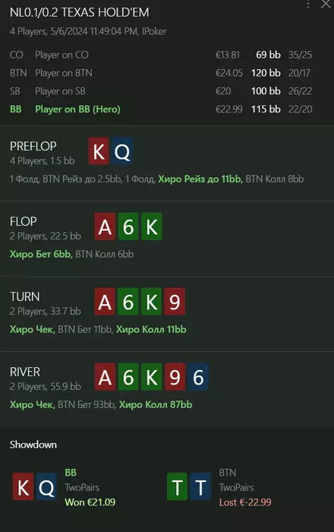Screen dimensions: 334x532
Task: Click the blue Q preflop hole card
Action: pyautogui.click(x=121, y=151)
